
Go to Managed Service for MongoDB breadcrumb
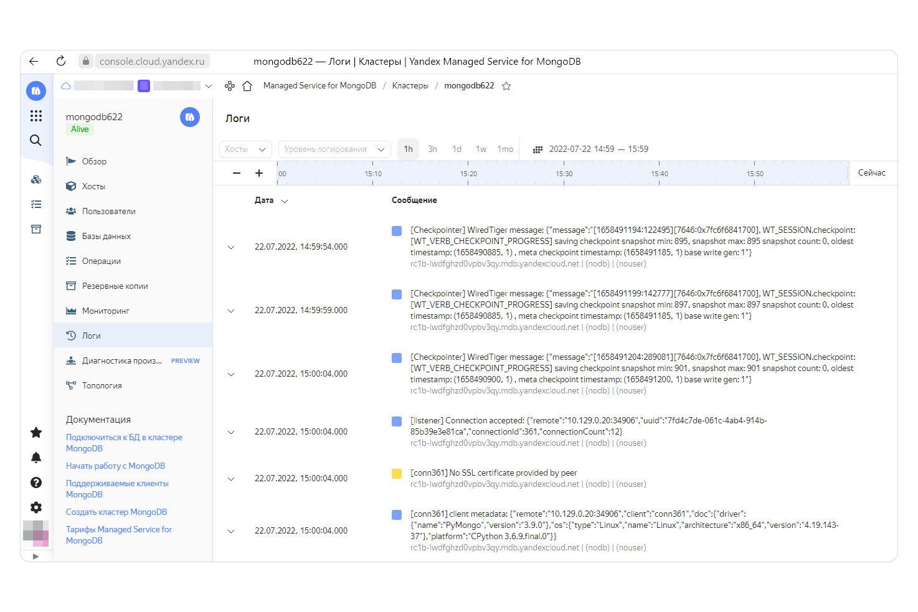pos(319,86)
